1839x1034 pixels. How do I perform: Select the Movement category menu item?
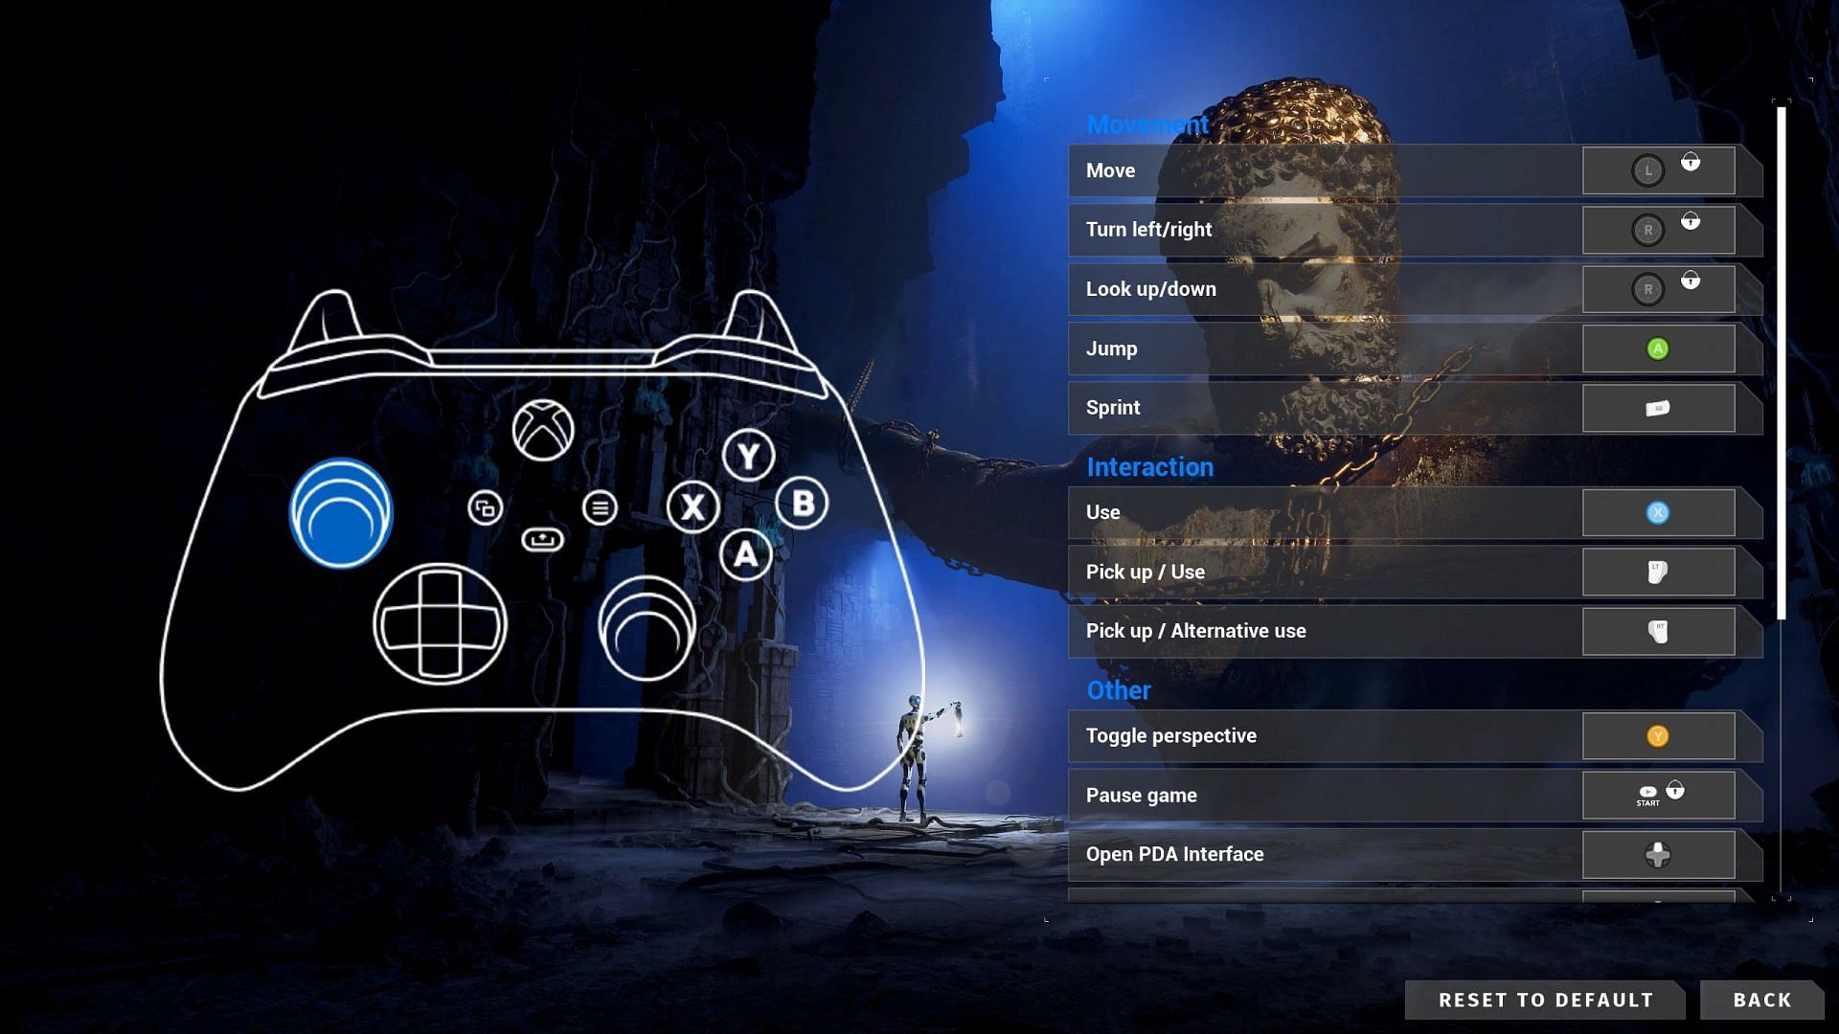(x=1147, y=124)
